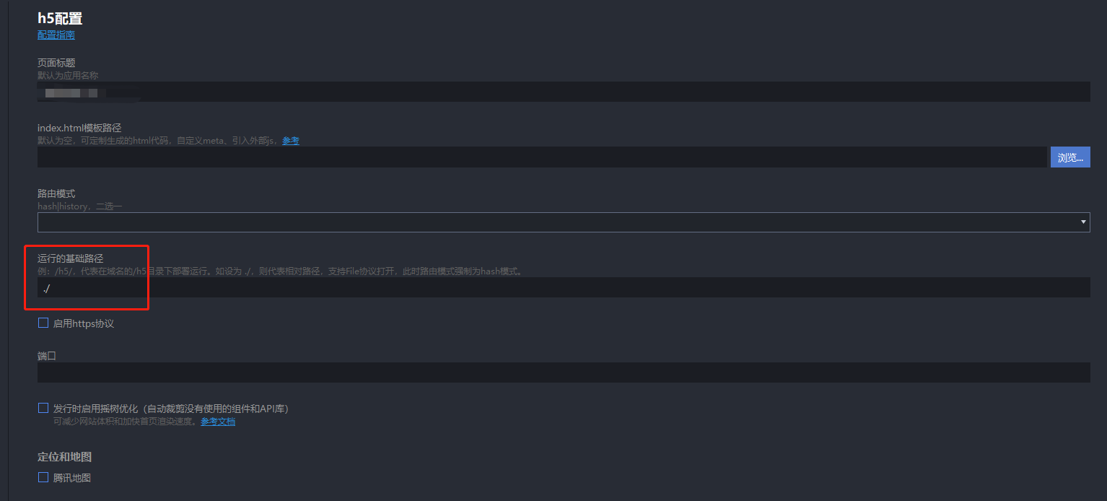This screenshot has height=501, width=1107.
Task: Click the 路由模式 field label
Action: [56, 193]
